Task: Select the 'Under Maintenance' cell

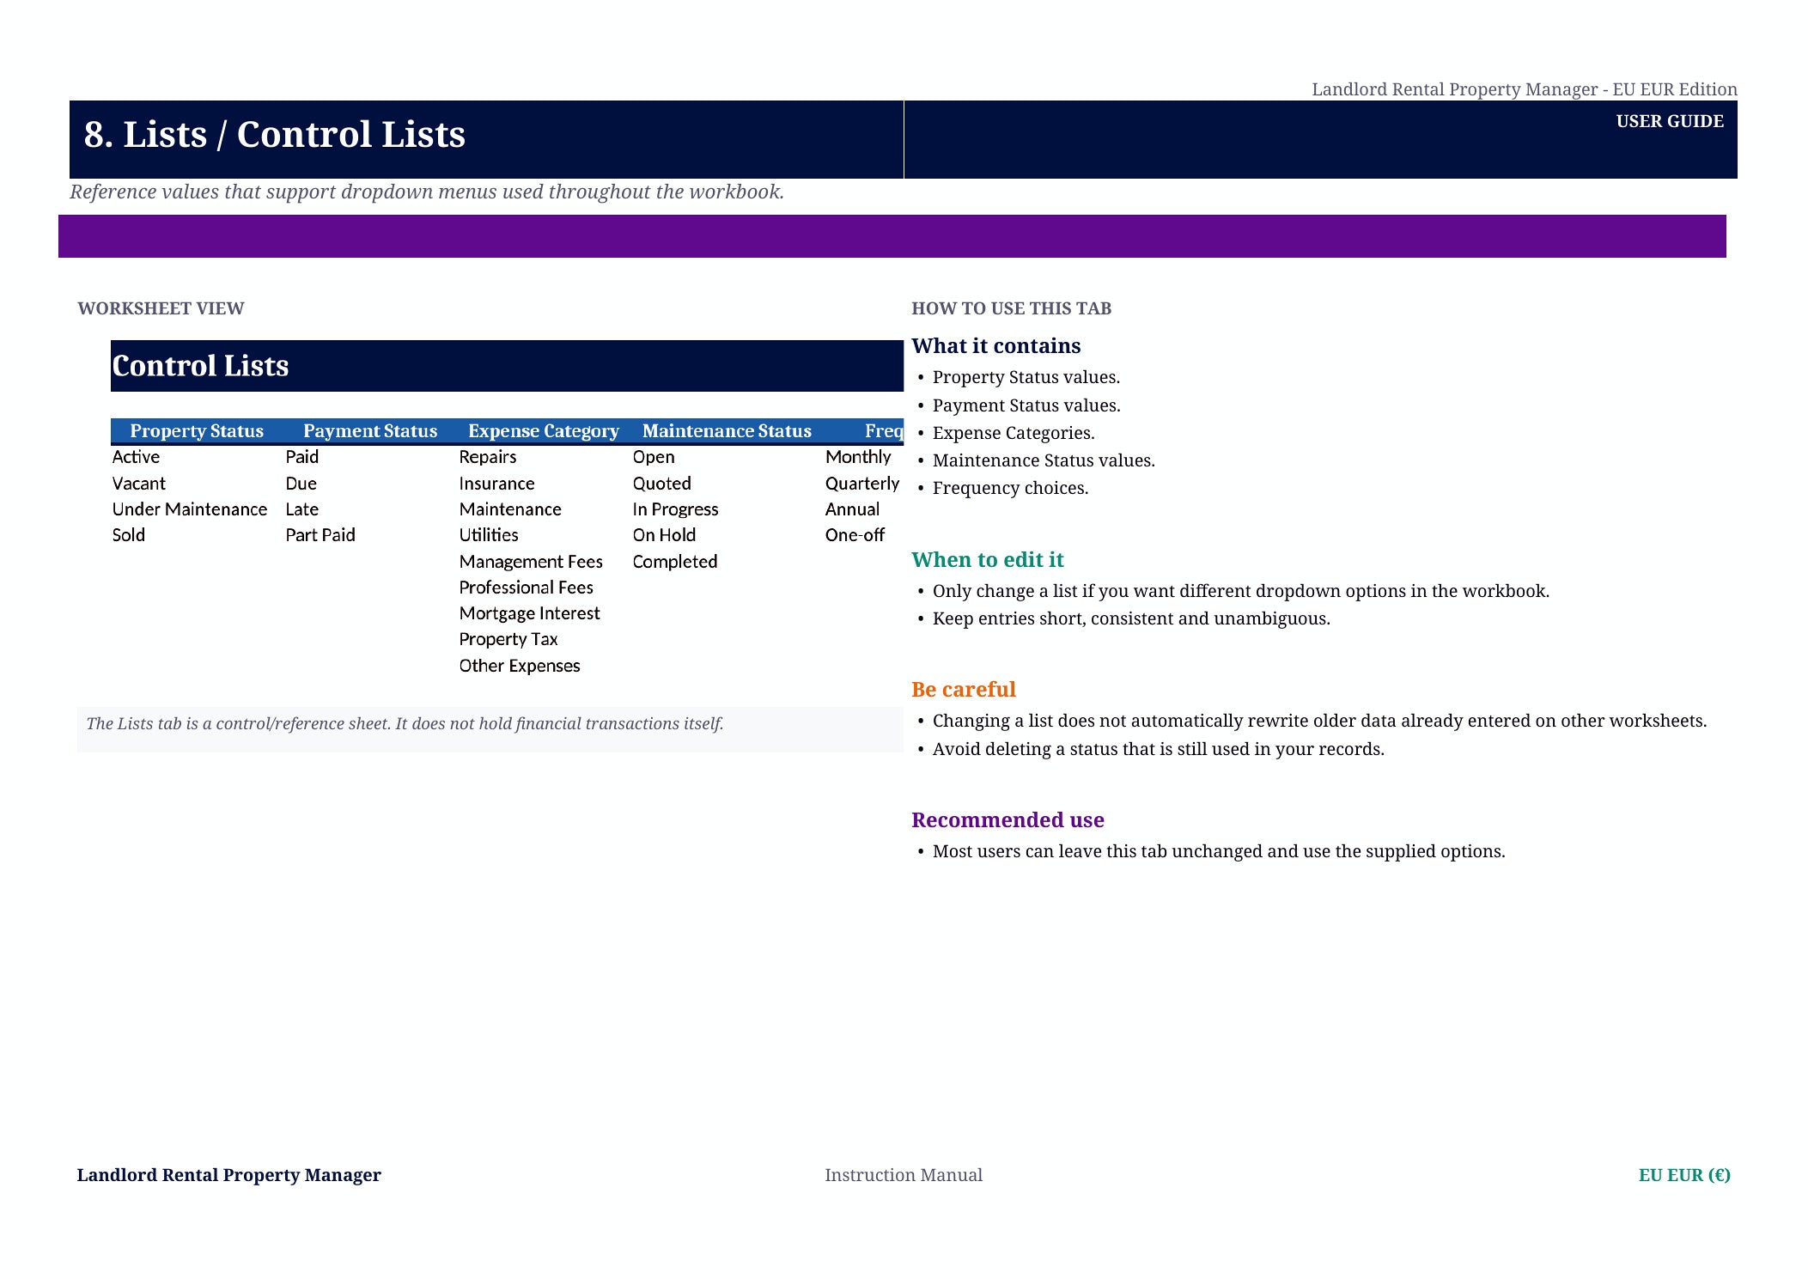Action: coord(189,509)
